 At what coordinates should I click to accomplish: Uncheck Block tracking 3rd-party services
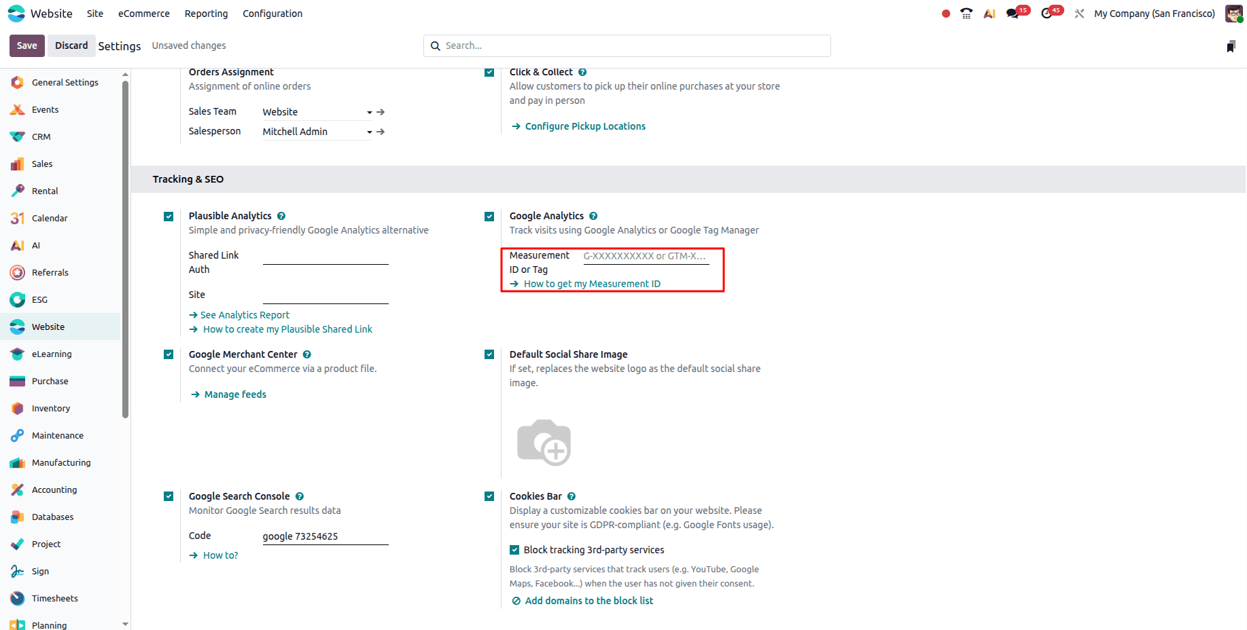coord(514,550)
